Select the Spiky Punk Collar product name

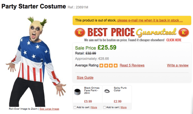coord(120,89)
